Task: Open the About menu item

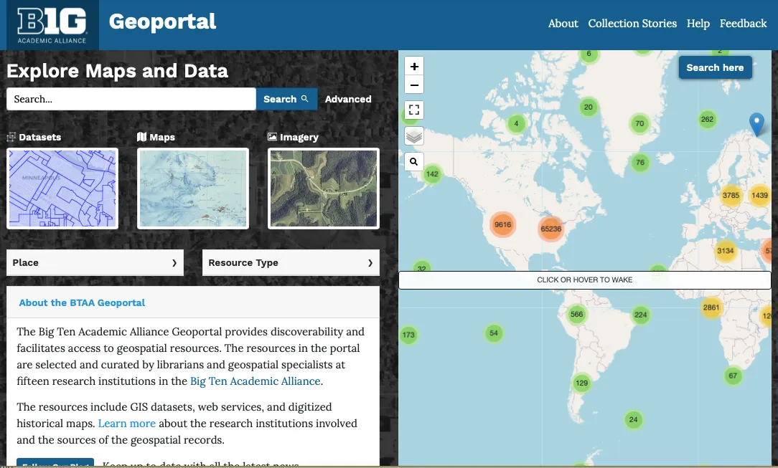Action: 563,24
